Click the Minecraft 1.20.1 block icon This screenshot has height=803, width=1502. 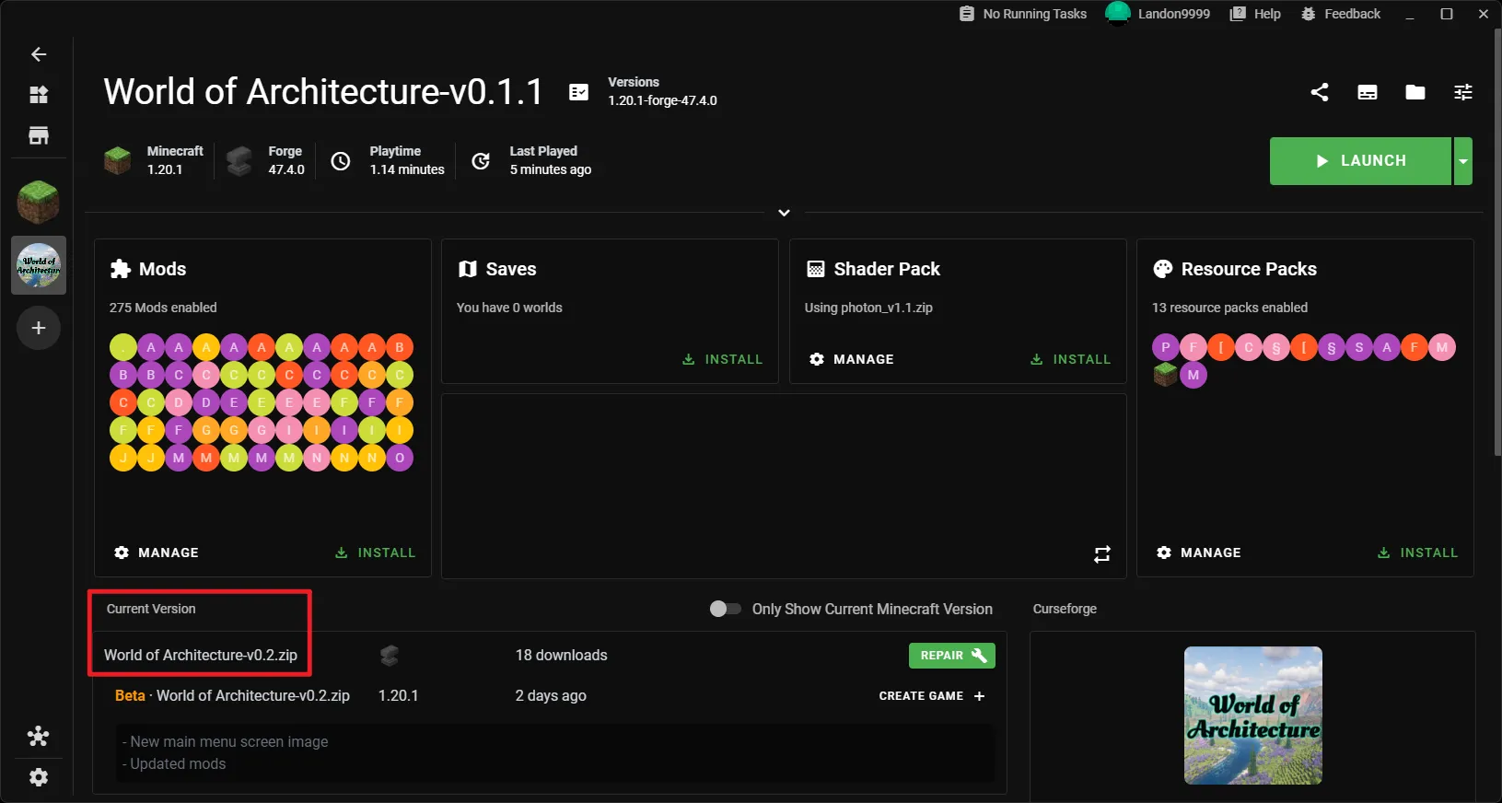pos(118,161)
